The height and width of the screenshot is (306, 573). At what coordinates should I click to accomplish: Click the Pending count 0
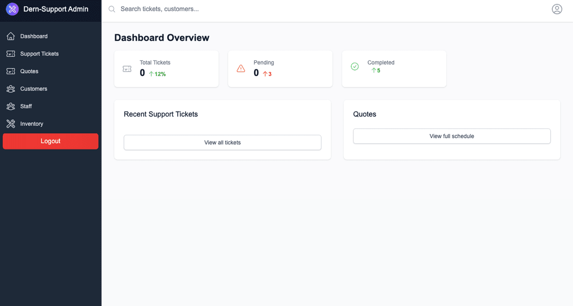pos(256,73)
